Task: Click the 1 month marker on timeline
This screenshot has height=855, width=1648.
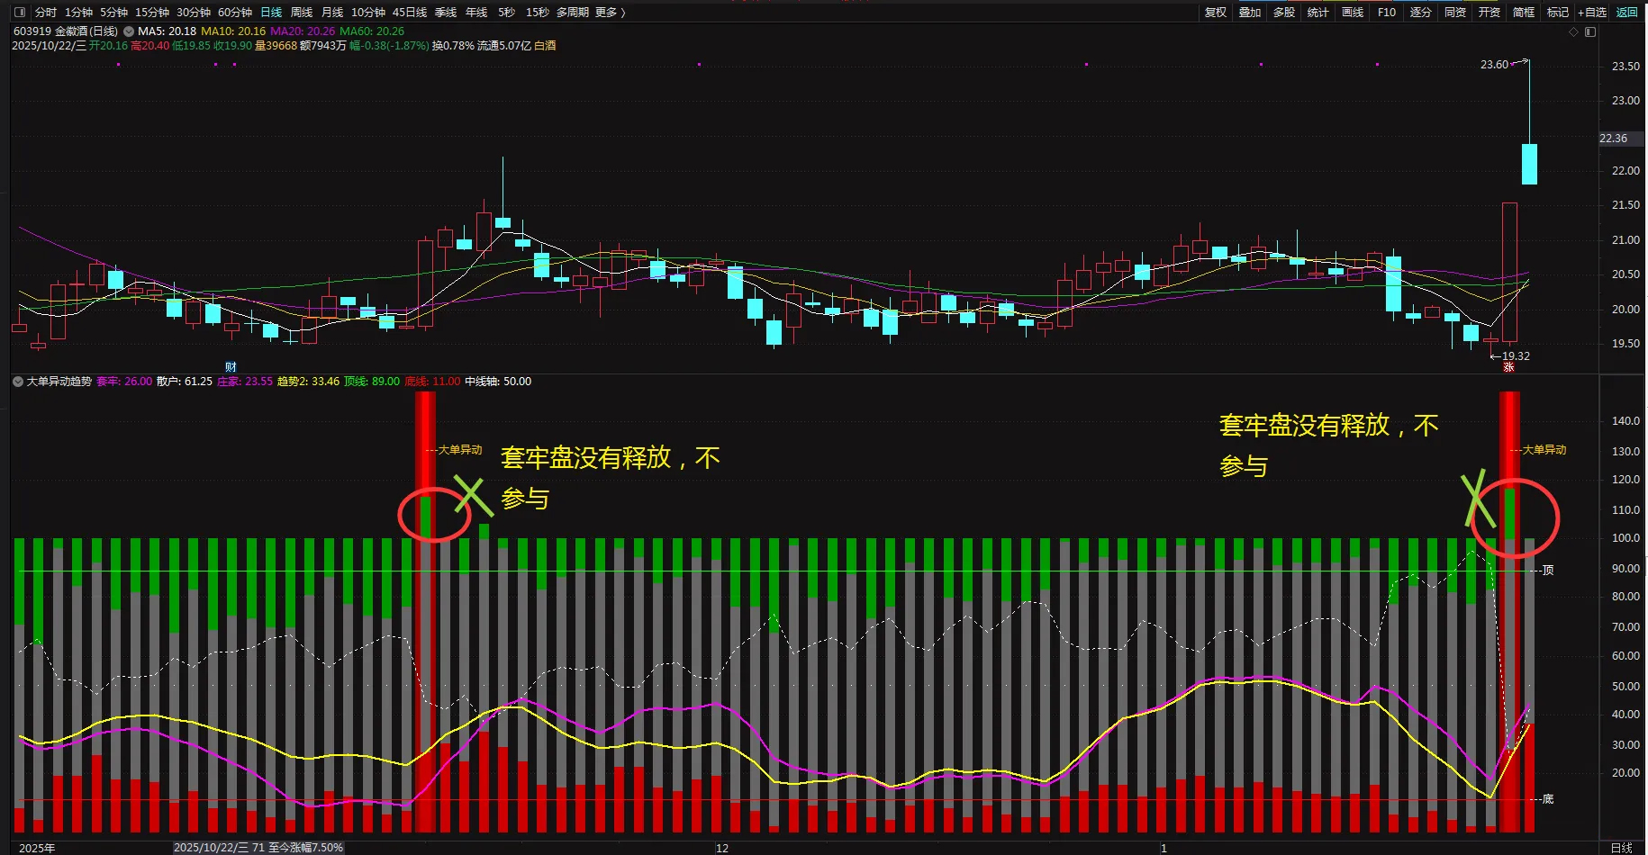Action: [1164, 848]
